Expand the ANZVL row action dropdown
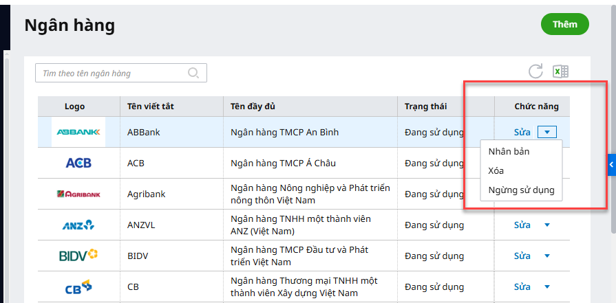This screenshot has width=616, height=303. pos(547,225)
